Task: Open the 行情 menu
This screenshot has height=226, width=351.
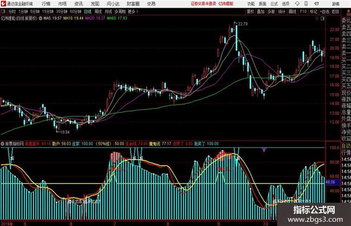Action: [x=46, y=4]
